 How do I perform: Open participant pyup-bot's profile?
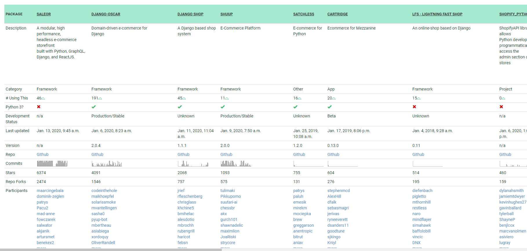click(99, 219)
